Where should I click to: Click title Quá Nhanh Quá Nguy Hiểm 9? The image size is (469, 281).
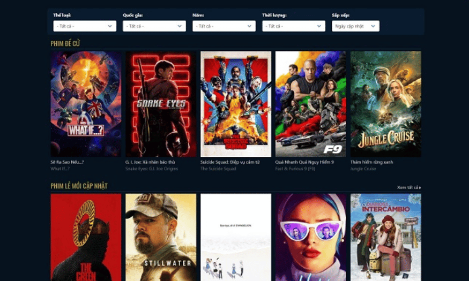[304, 162]
